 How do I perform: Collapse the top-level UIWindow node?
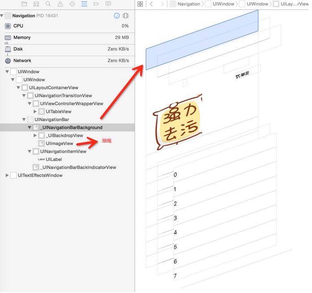[7, 72]
